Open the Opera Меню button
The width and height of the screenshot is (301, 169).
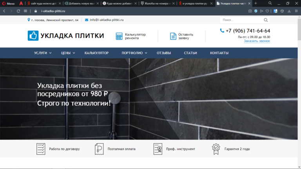9,4
